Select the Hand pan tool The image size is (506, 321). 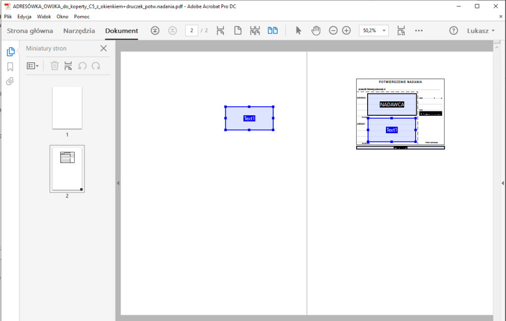point(316,31)
